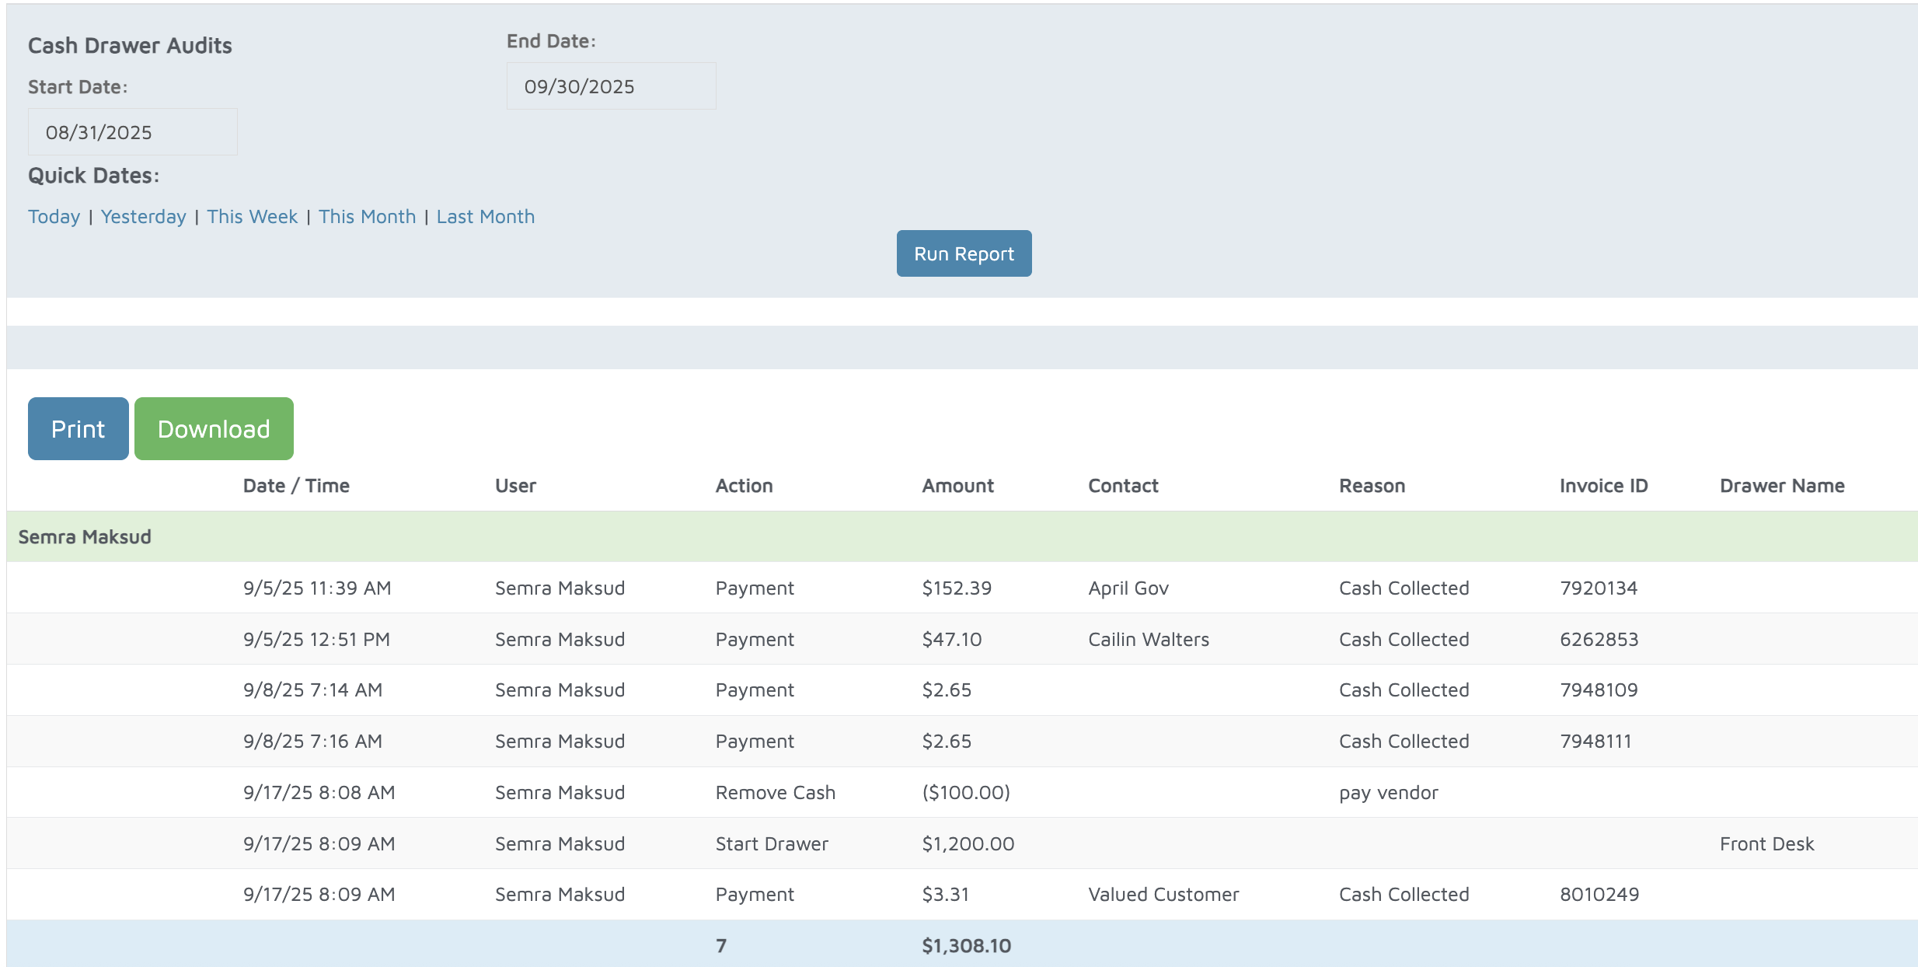This screenshot has width=1918, height=967.
Task: Click the Drawer Name column header
Action: (x=1781, y=486)
